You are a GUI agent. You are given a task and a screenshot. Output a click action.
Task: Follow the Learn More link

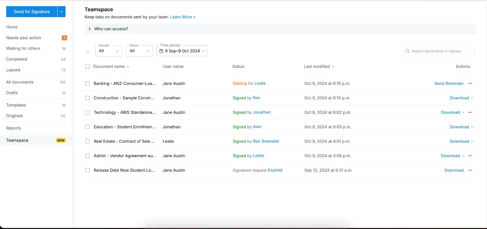click(x=183, y=17)
